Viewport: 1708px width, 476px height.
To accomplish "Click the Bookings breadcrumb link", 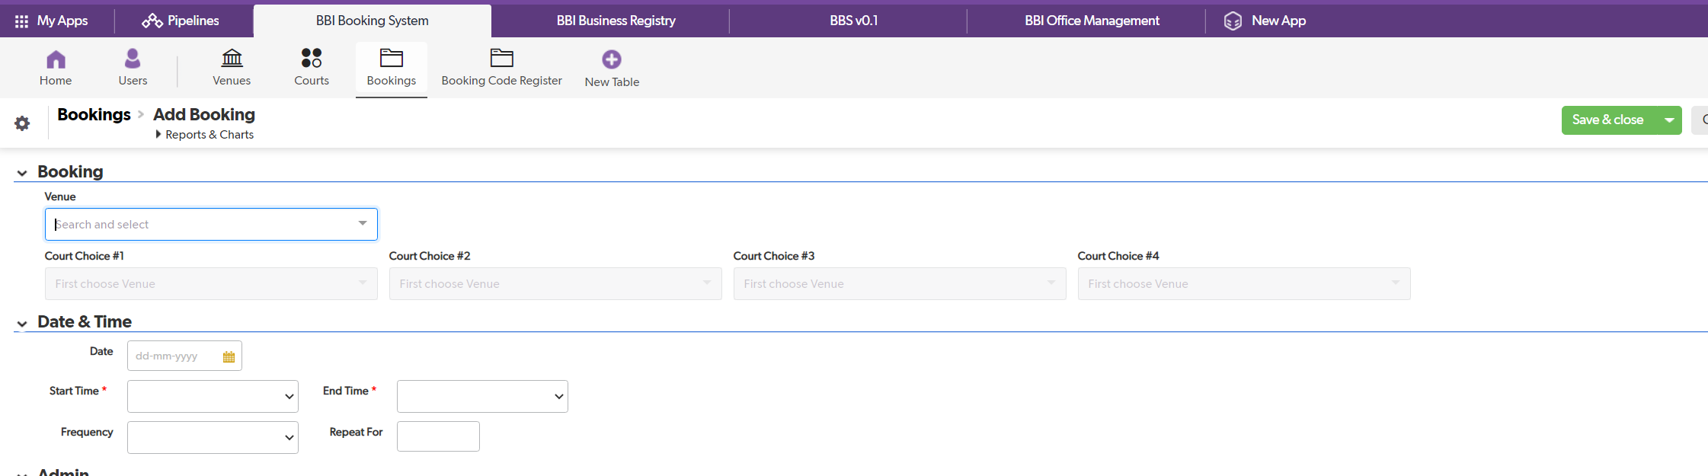I will pos(94,114).
